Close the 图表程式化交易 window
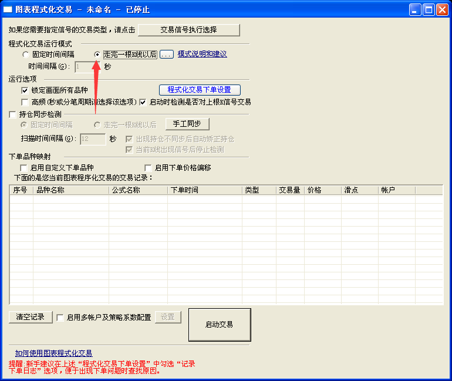Screen dimensions: 452x381 click(442, 10)
